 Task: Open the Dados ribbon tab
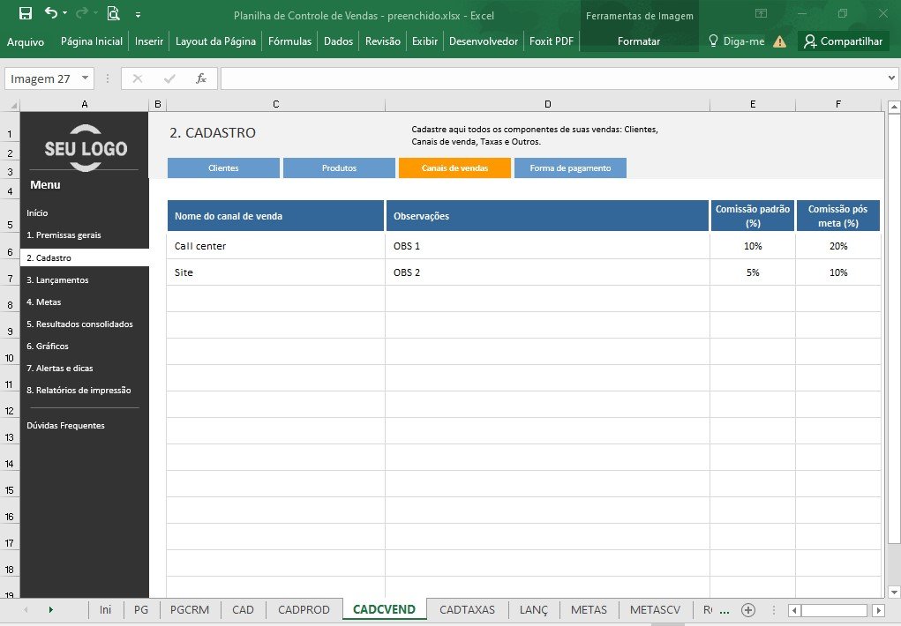(x=339, y=41)
